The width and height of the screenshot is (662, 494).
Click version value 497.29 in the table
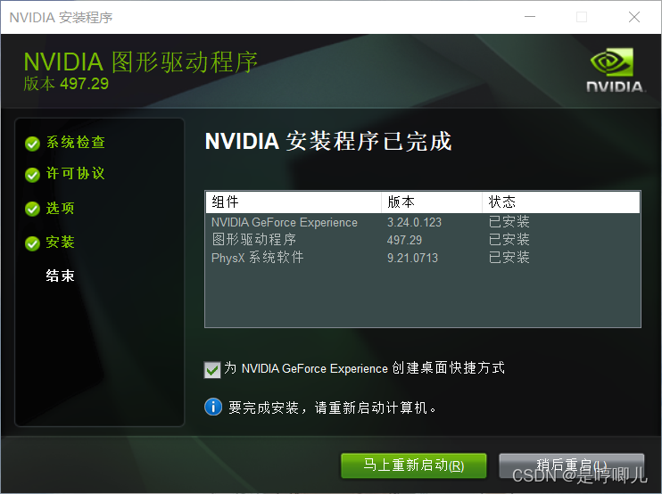[404, 240]
